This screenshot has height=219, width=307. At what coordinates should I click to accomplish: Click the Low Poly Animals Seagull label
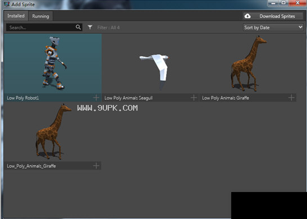129,98
